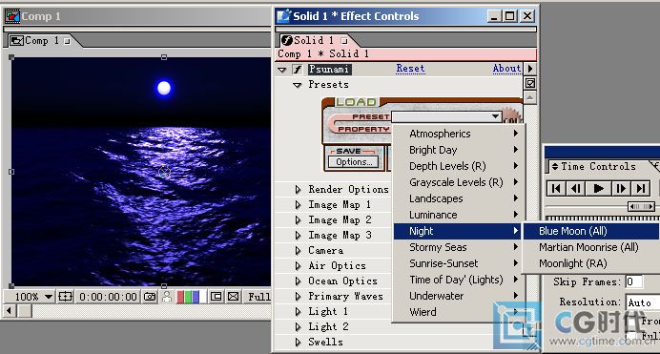The image size is (660, 354).
Task: Show the blue channel swatch
Action: point(196,297)
